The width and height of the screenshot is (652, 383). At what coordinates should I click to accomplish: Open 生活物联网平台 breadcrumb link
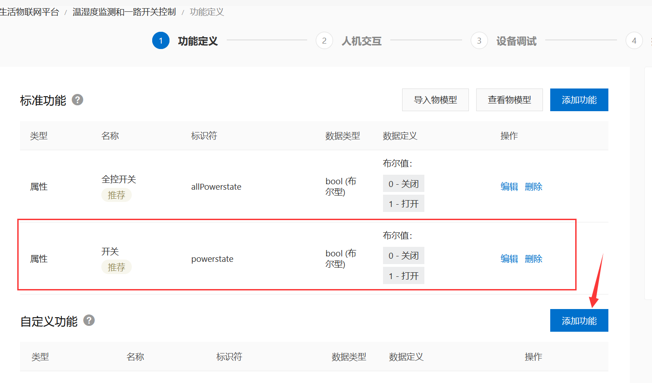point(29,12)
